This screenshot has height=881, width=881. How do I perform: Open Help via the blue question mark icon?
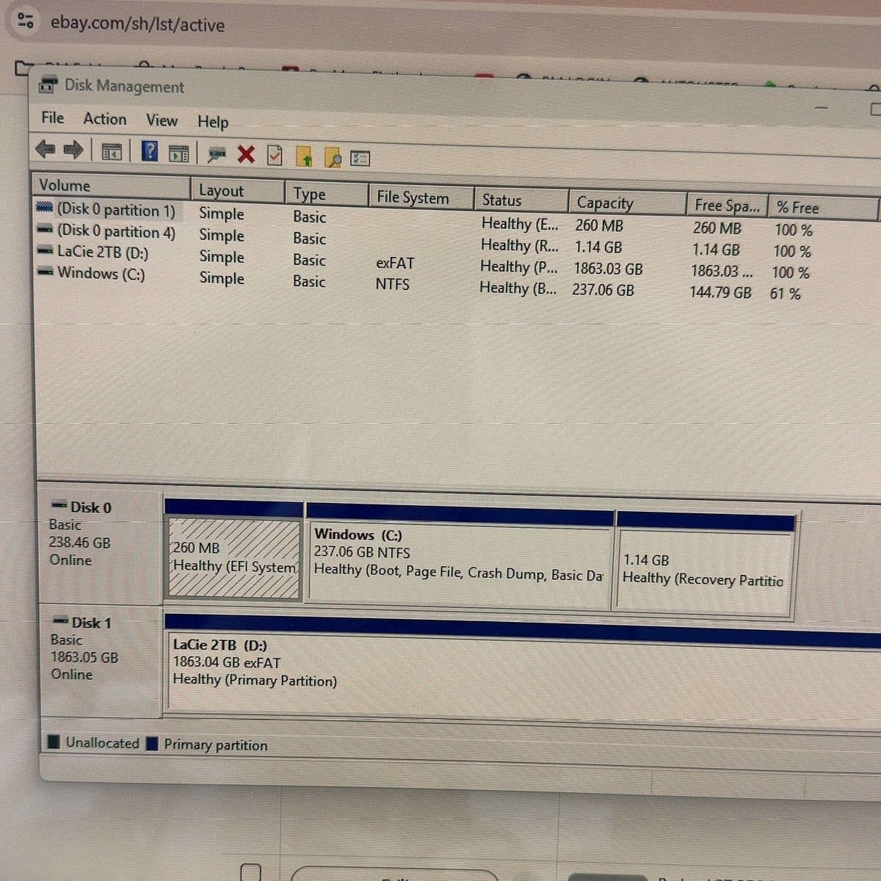click(x=150, y=151)
